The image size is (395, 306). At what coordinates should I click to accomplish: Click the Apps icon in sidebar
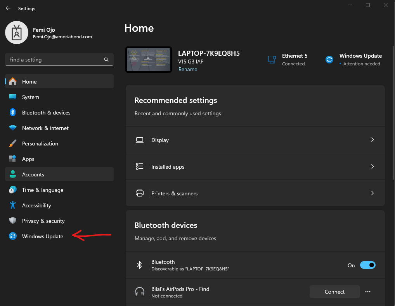click(13, 159)
